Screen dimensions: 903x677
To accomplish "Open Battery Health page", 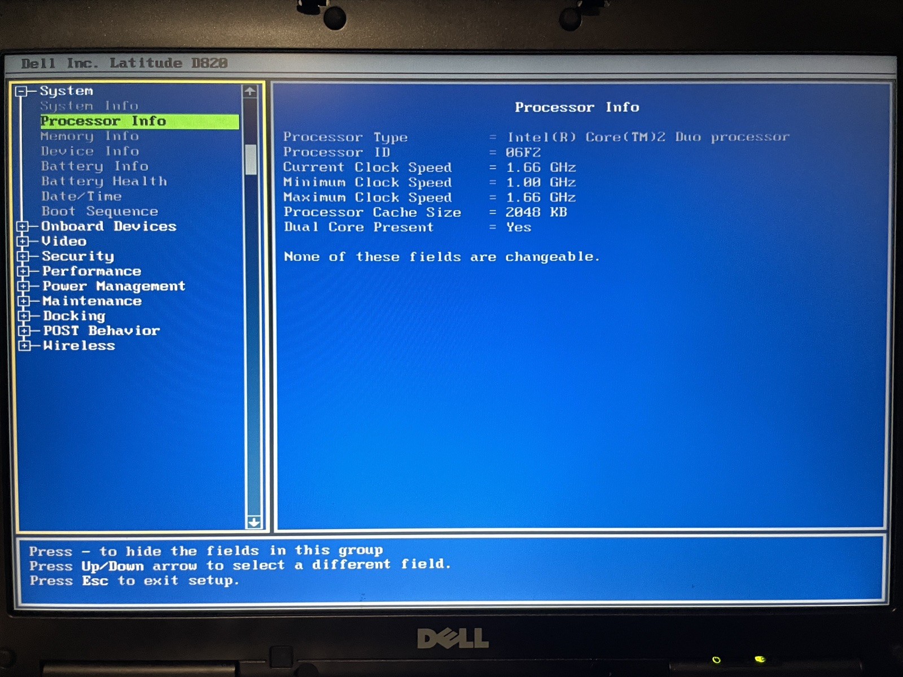I will pyautogui.click(x=104, y=182).
